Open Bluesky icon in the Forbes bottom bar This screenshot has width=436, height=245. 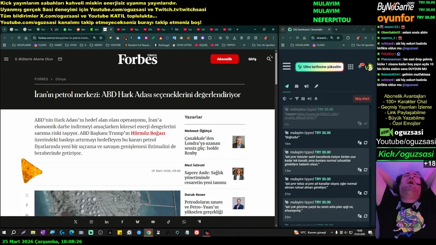click(x=138, y=222)
